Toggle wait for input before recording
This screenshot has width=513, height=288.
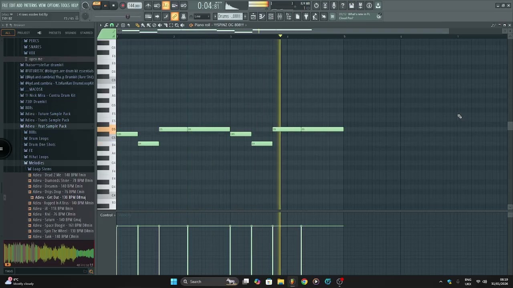[157, 6]
